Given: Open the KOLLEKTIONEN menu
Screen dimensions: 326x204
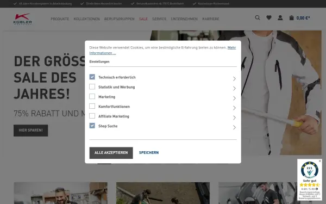Looking at the screenshot, I should coord(87,18).
